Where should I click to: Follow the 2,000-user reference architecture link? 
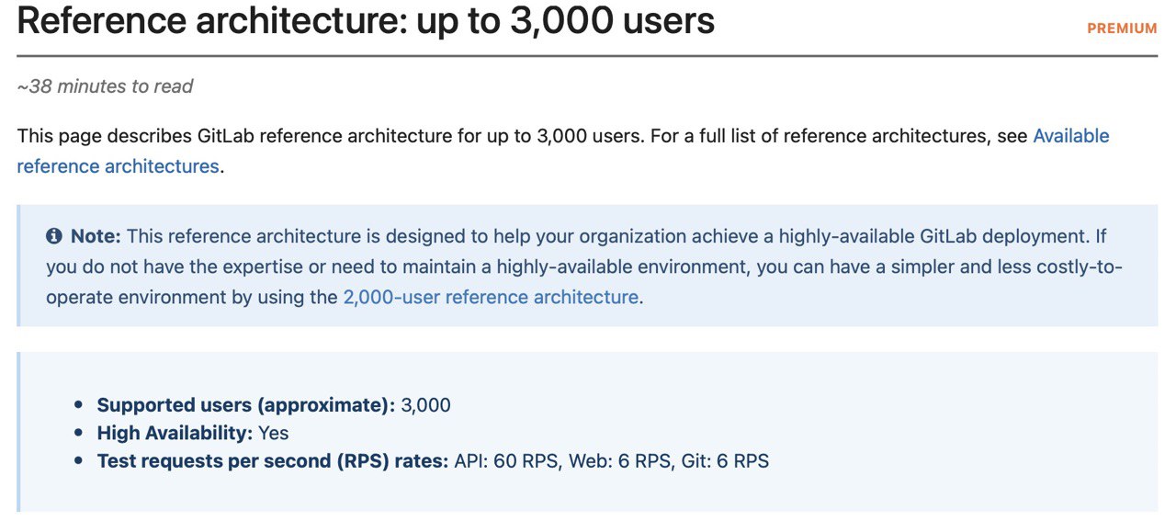[x=491, y=298]
